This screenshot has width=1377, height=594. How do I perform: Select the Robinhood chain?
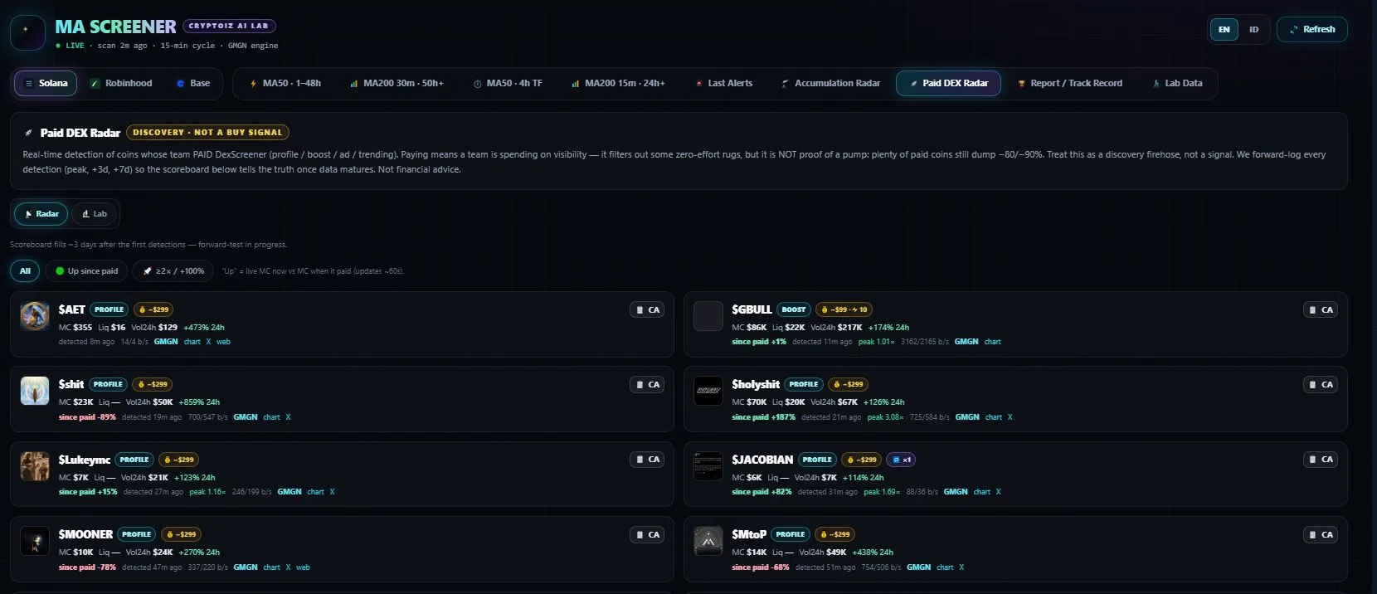[121, 83]
